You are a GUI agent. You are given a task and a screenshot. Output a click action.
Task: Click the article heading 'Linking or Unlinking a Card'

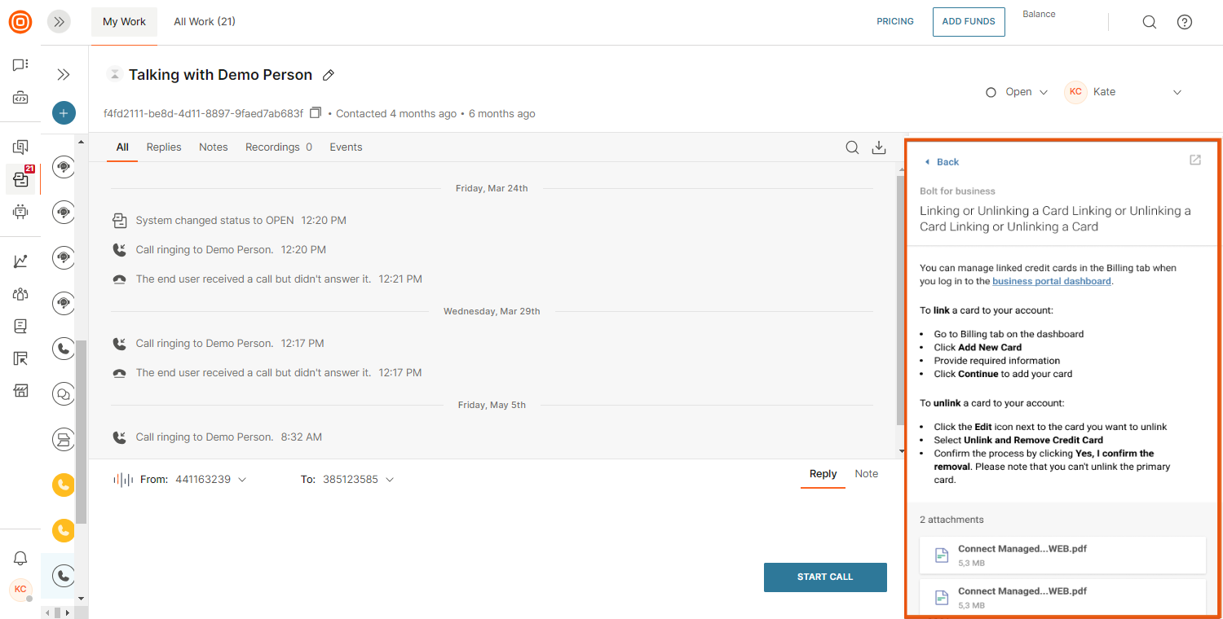click(x=1055, y=218)
